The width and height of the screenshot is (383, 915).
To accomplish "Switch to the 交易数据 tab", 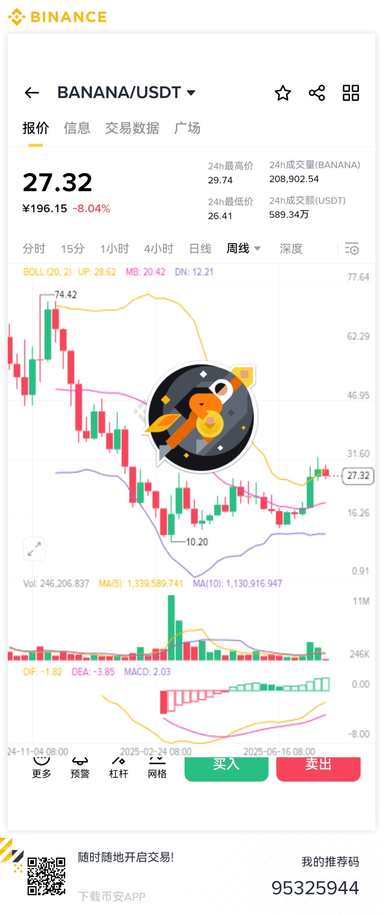I will (132, 128).
